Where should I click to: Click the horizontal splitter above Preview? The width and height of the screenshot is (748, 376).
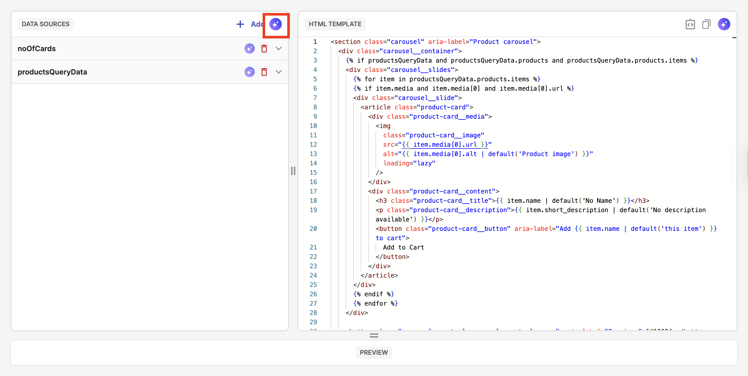click(x=374, y=335)
